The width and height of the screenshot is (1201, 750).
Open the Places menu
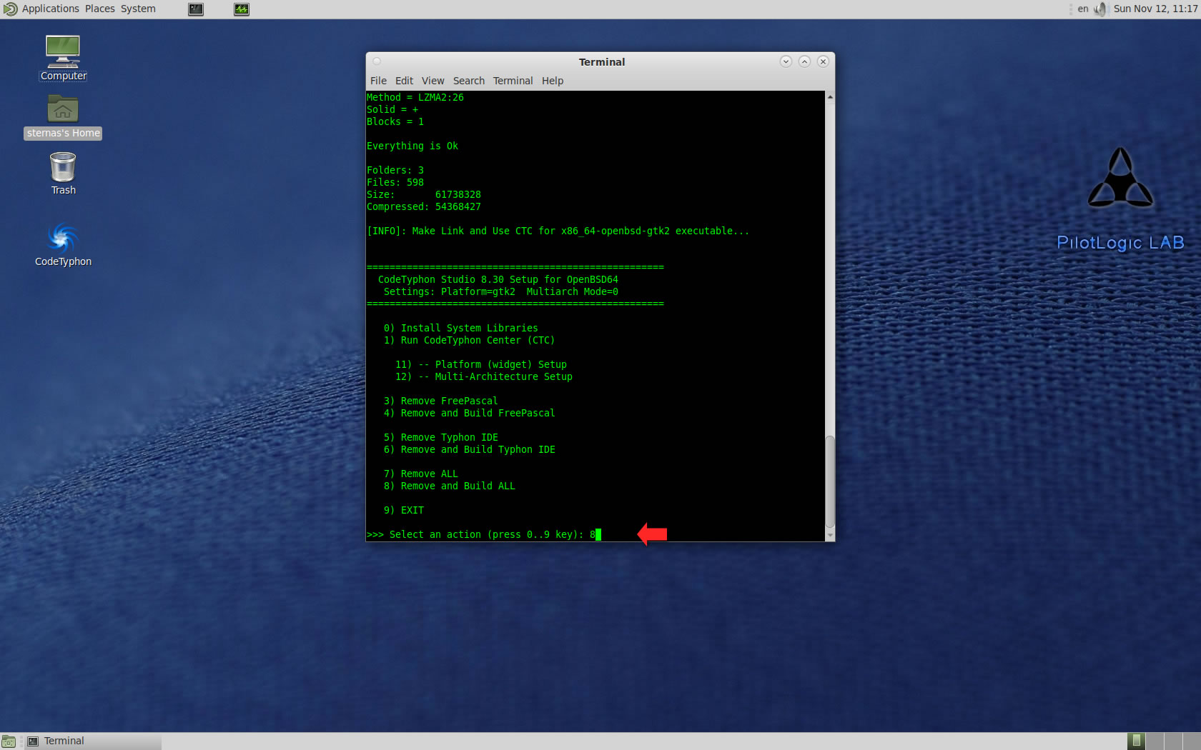99,9
